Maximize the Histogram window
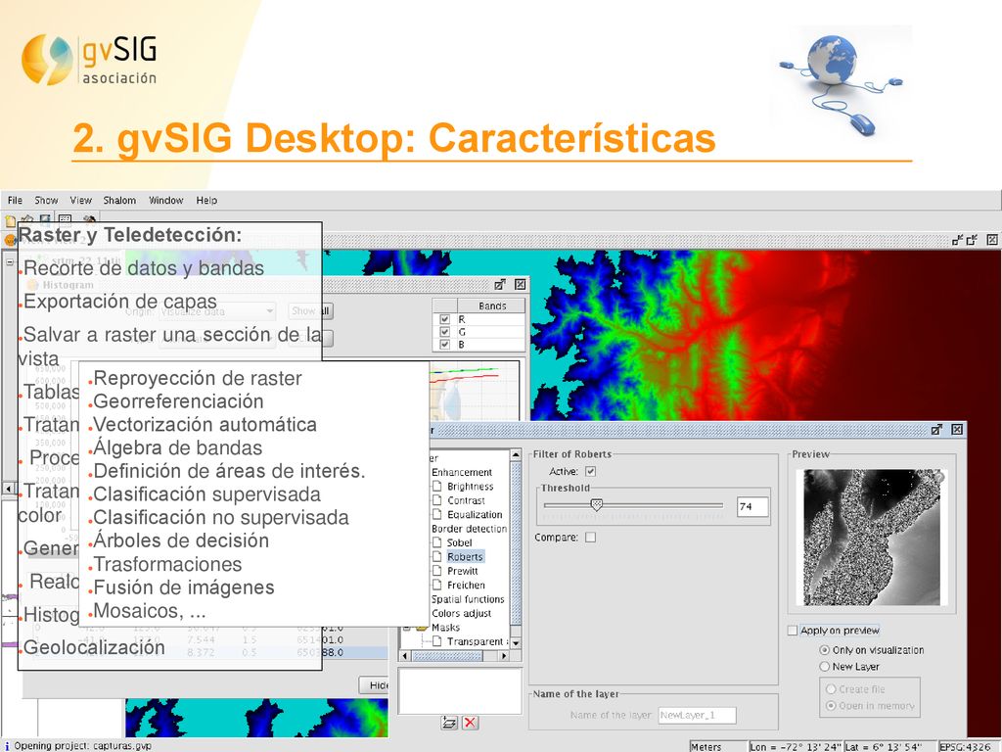Screen dimensions: 1002x752 pyautogui.click(x=500, y=285)
